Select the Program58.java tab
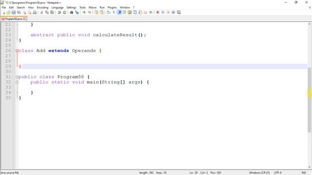Image resolution: width=312 pixels, height=175 pixels. tap(13, 19)
